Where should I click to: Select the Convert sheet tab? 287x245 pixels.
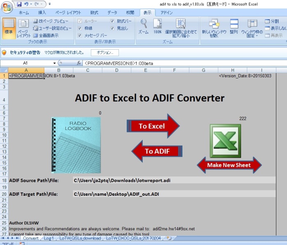(31, 238)
